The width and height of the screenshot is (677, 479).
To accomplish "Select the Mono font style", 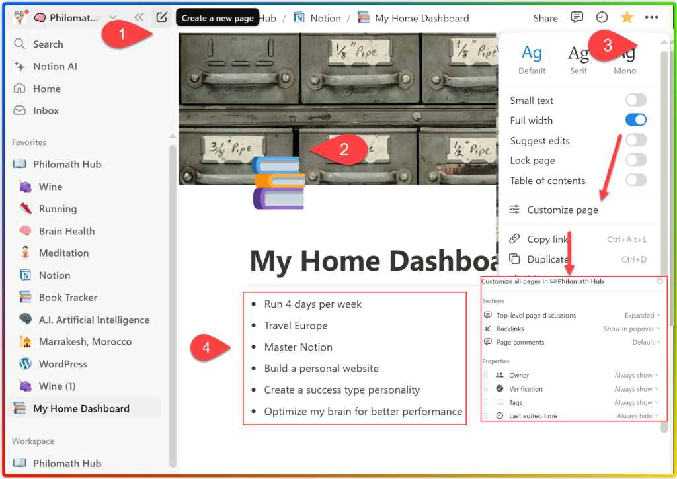I will (625, 59).
